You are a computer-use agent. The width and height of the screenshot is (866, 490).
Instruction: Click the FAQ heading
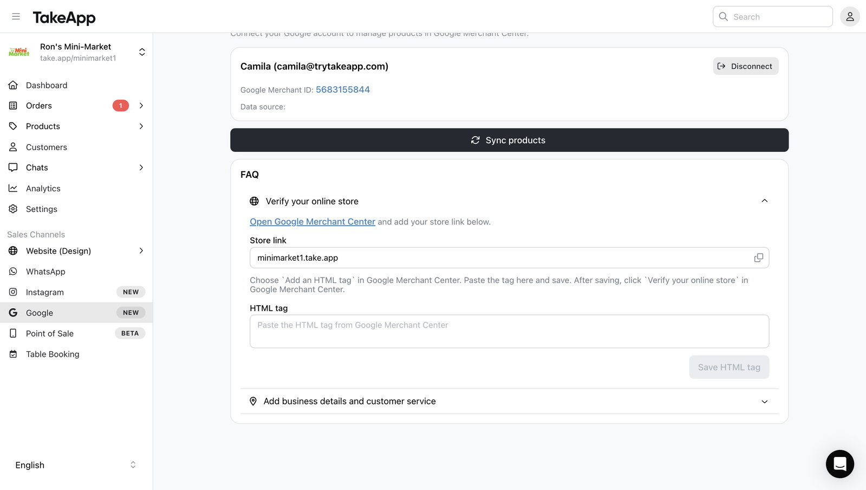point(250,175)
